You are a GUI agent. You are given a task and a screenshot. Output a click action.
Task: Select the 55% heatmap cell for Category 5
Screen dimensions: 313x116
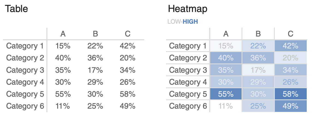[x=226, y=94]
